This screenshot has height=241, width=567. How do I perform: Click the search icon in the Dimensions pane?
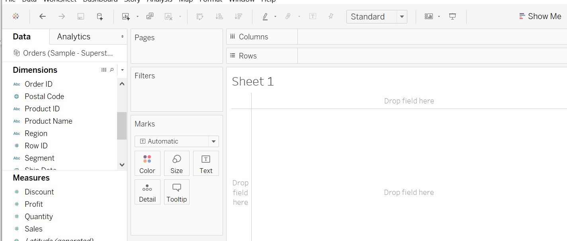(111, 70)
